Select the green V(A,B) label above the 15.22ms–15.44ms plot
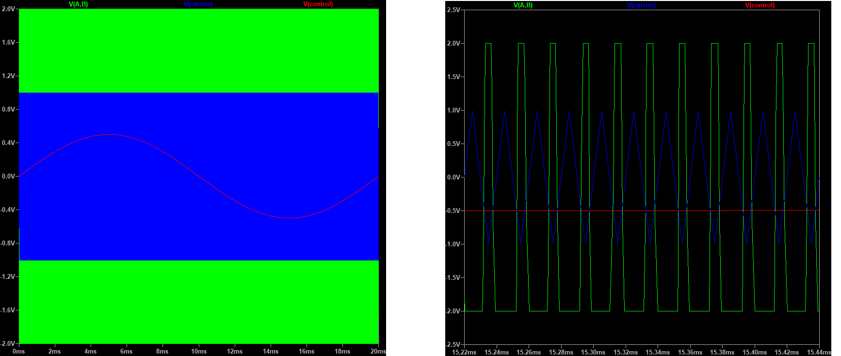The image size is (841, 356). pos(523,5)
